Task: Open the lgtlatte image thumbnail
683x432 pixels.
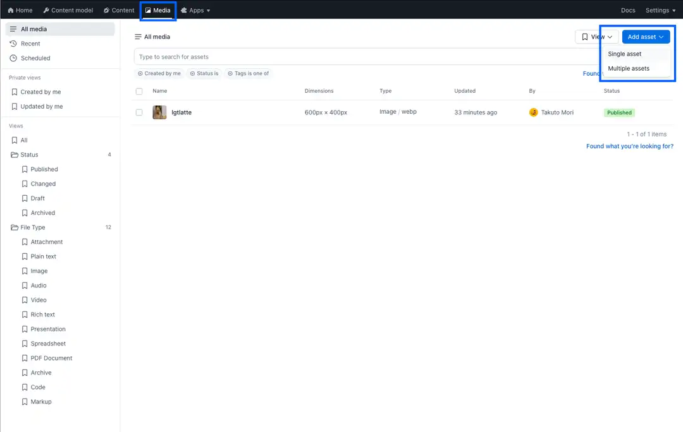Action: point(159,112)
